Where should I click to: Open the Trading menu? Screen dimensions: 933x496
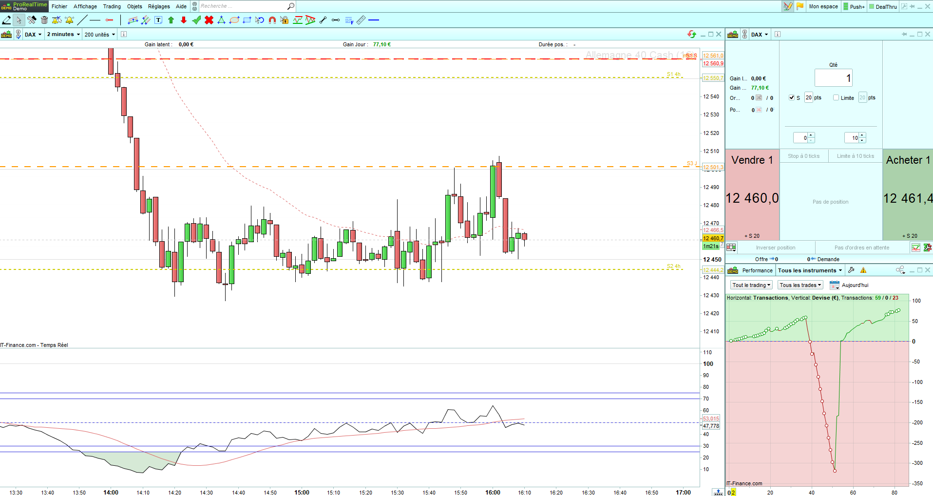(112, 6)
